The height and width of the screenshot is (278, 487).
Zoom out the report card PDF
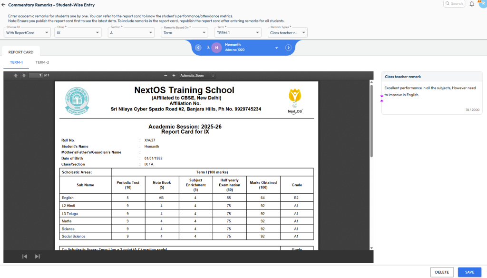coord(166,75)
